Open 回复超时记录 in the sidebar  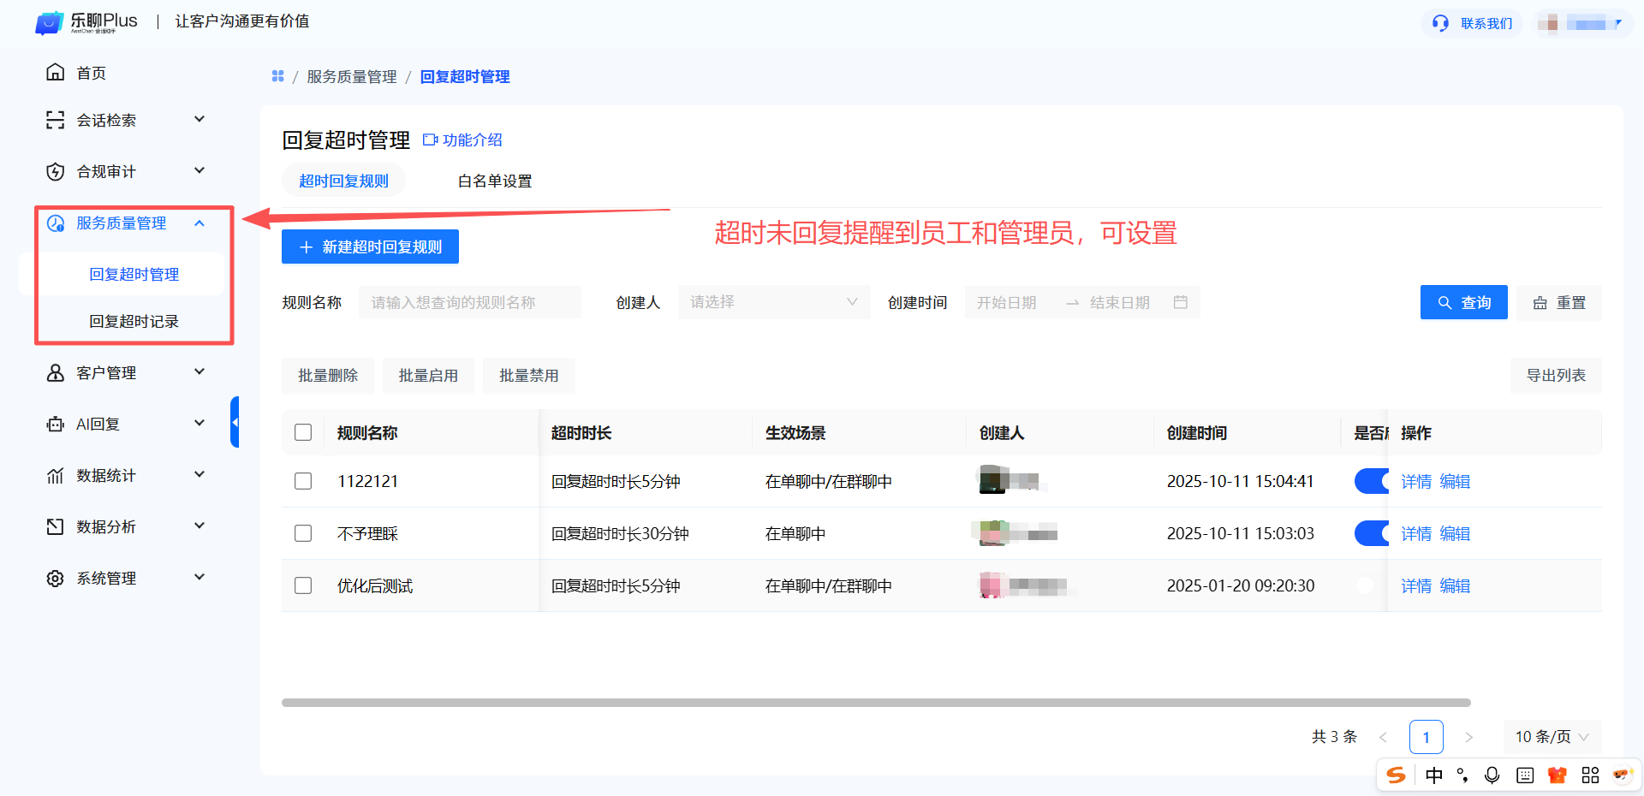click(x=134, y=321)
